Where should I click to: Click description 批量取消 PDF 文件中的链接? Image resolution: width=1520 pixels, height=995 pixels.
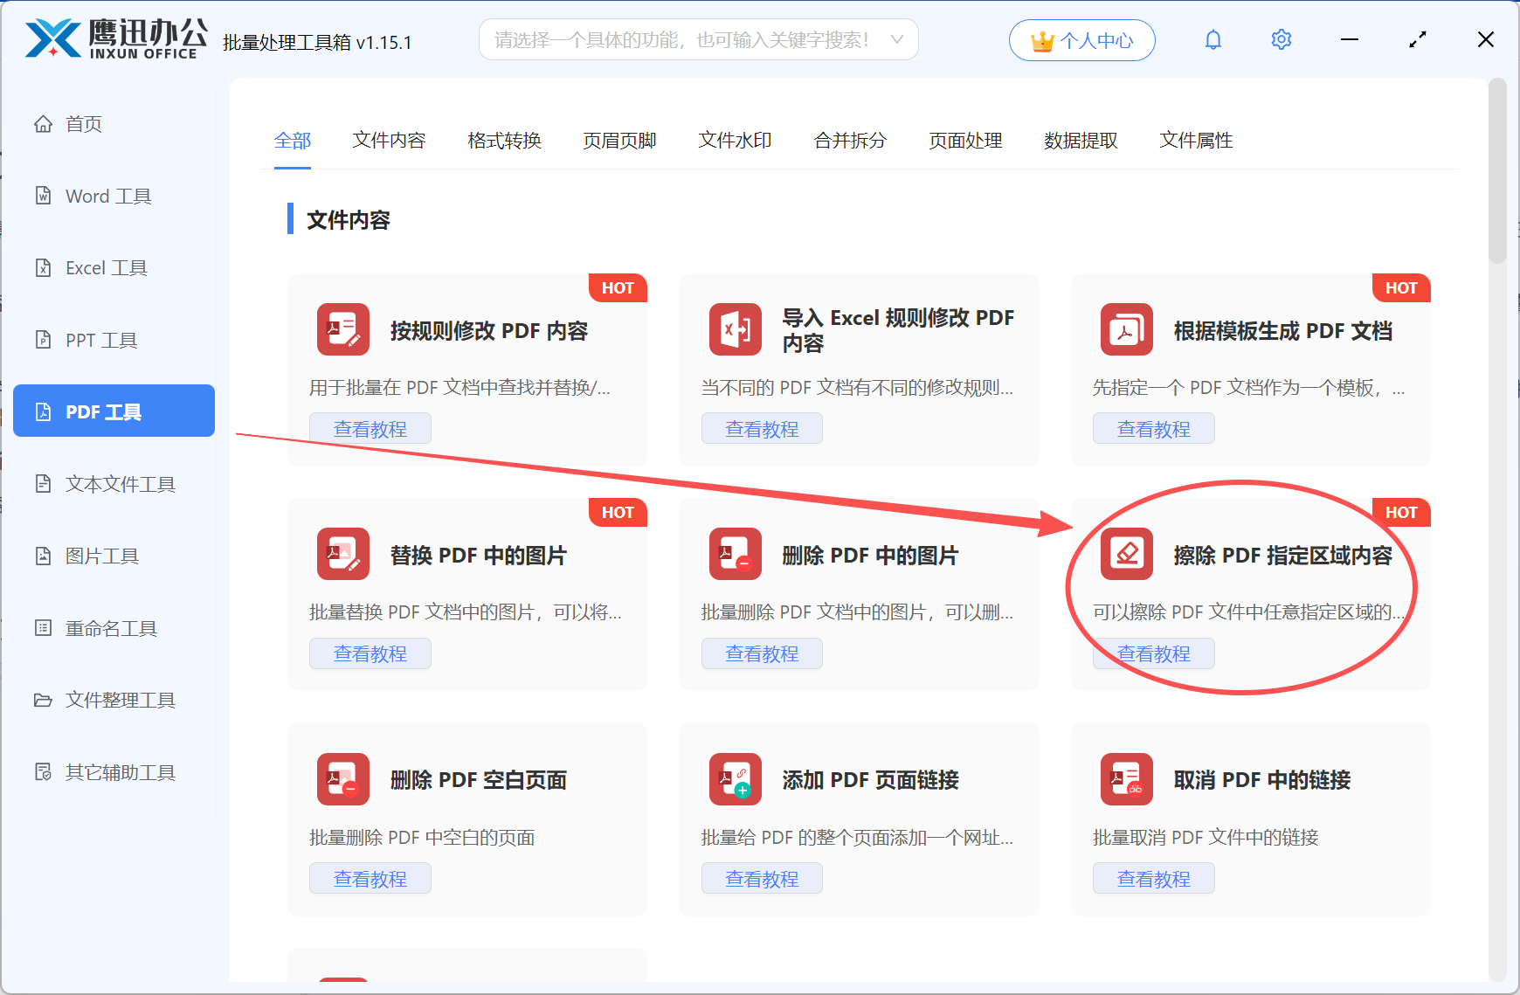point(1206,838)
